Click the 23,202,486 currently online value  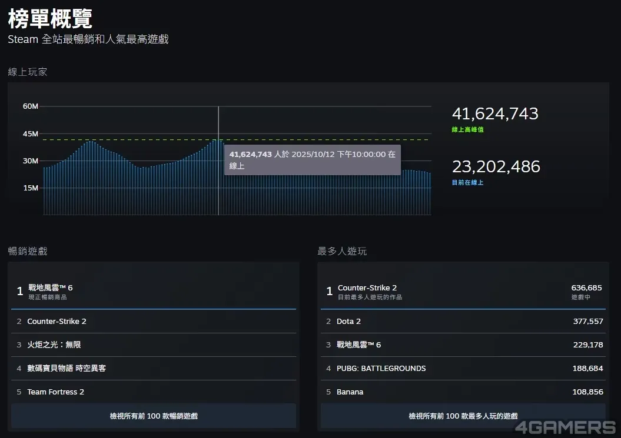(x=496, y=167)
